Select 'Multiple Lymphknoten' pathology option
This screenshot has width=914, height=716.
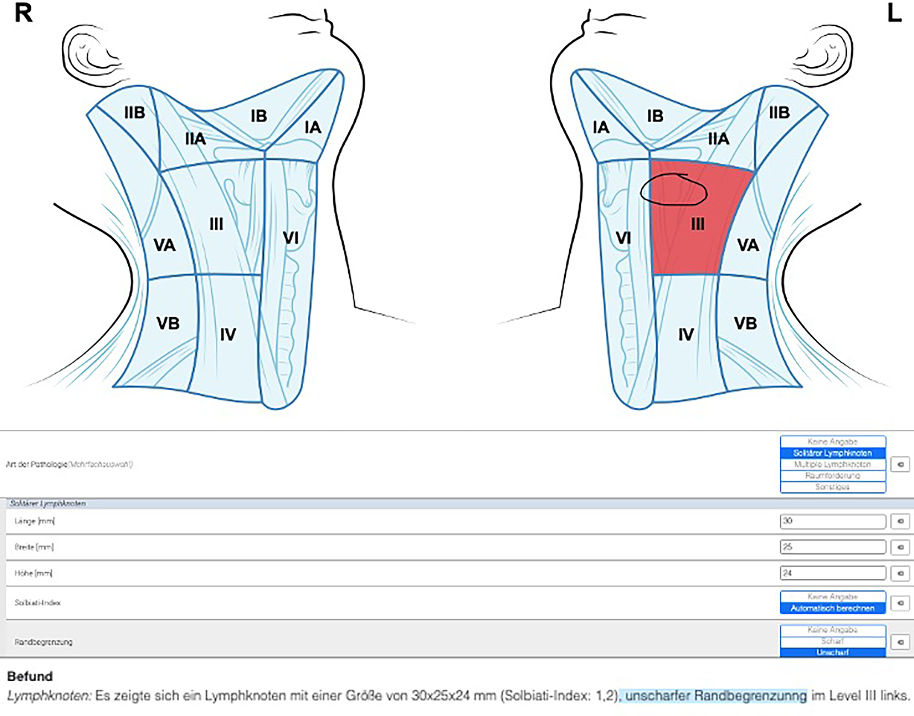[832, 464]
